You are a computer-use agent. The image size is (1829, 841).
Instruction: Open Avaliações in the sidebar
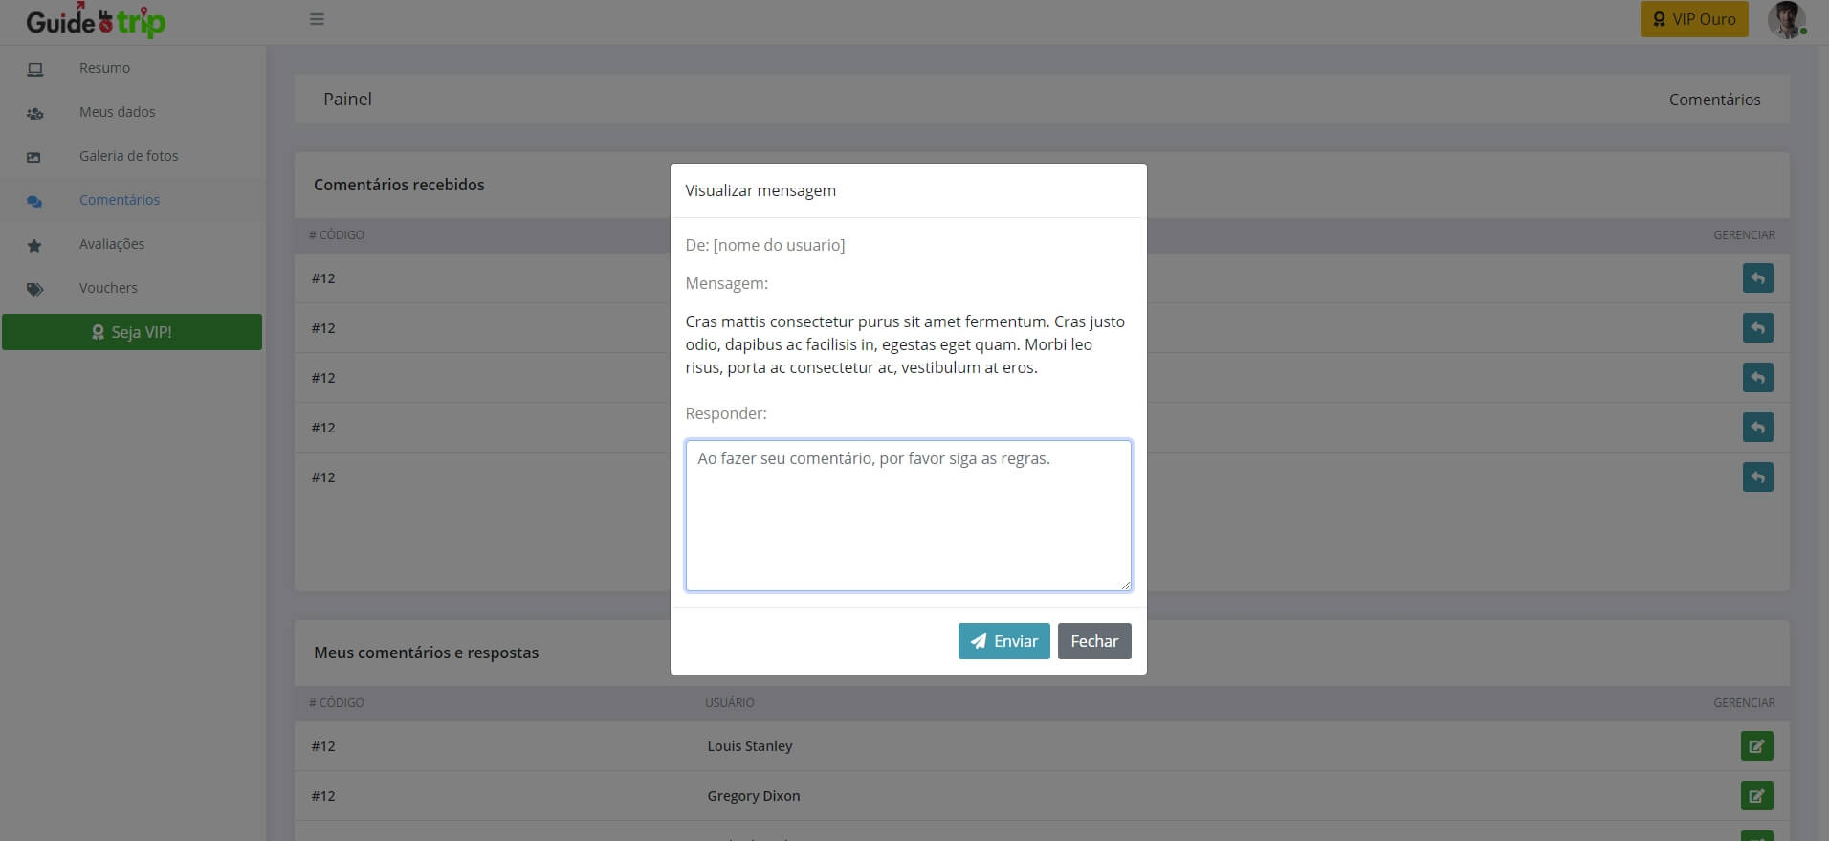(x=112, y=244)
